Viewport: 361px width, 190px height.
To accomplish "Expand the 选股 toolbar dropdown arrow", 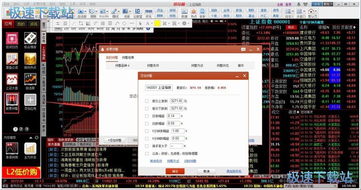I will click(x=130, y=11).
